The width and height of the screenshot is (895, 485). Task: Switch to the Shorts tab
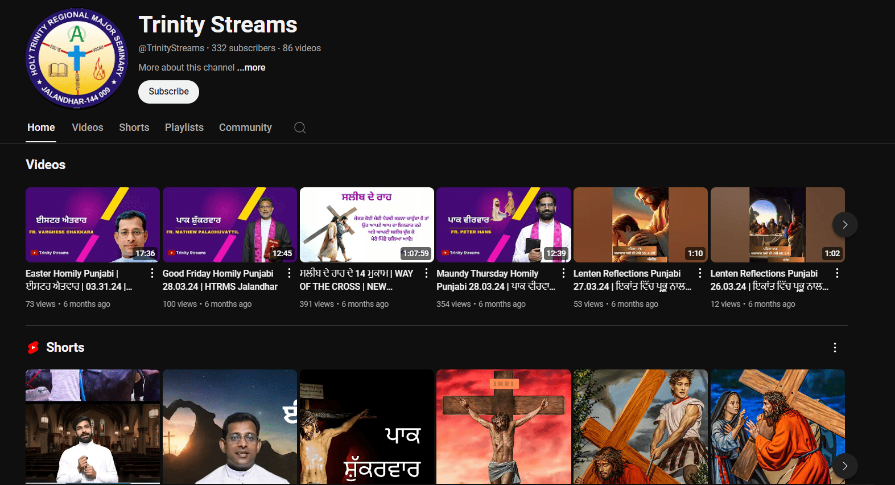pyautogui.click(x=134, y=128)
